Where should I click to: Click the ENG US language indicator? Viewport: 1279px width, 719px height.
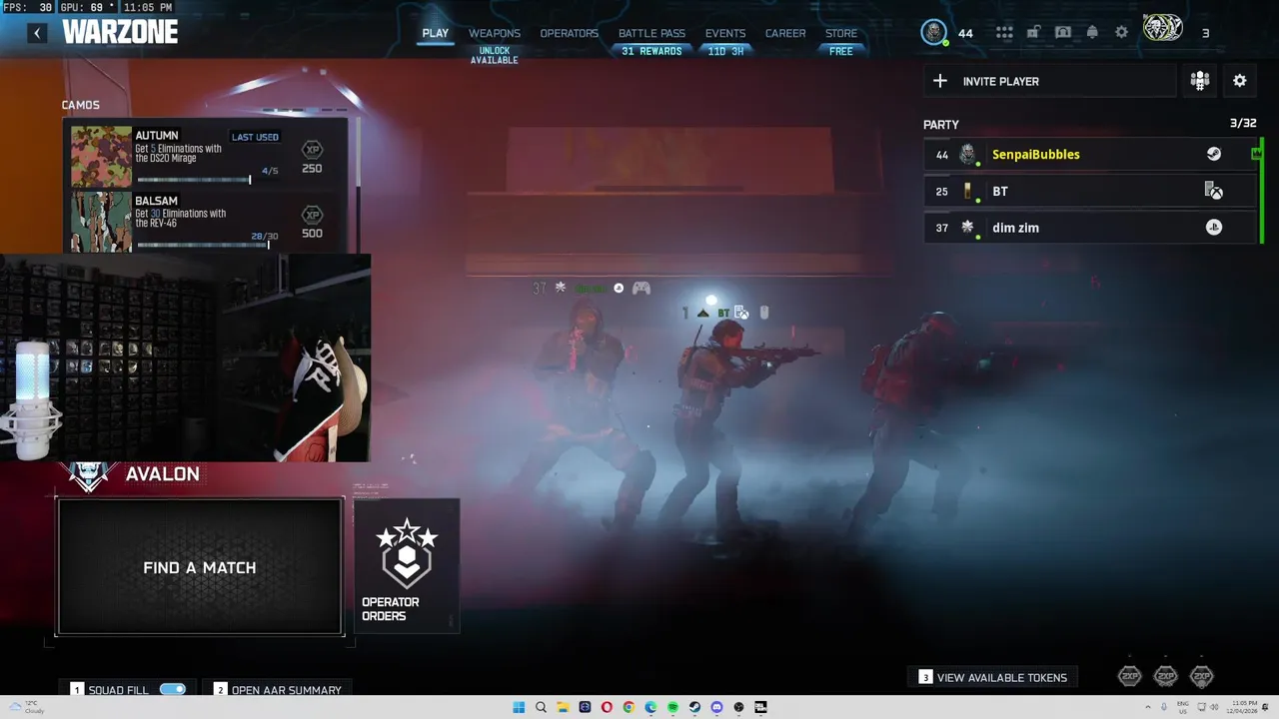click(1184, 707)
